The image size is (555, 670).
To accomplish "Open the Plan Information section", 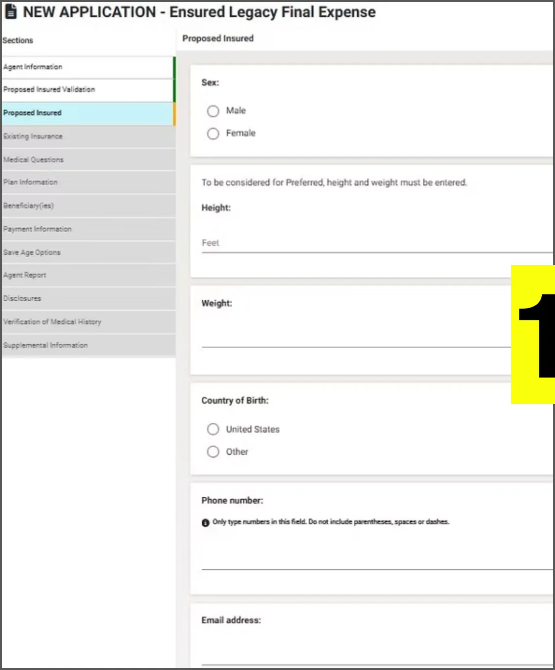I will click(88, 182).
